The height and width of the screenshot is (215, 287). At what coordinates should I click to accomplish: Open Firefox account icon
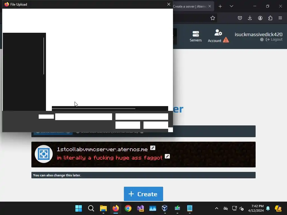(260, 18)
